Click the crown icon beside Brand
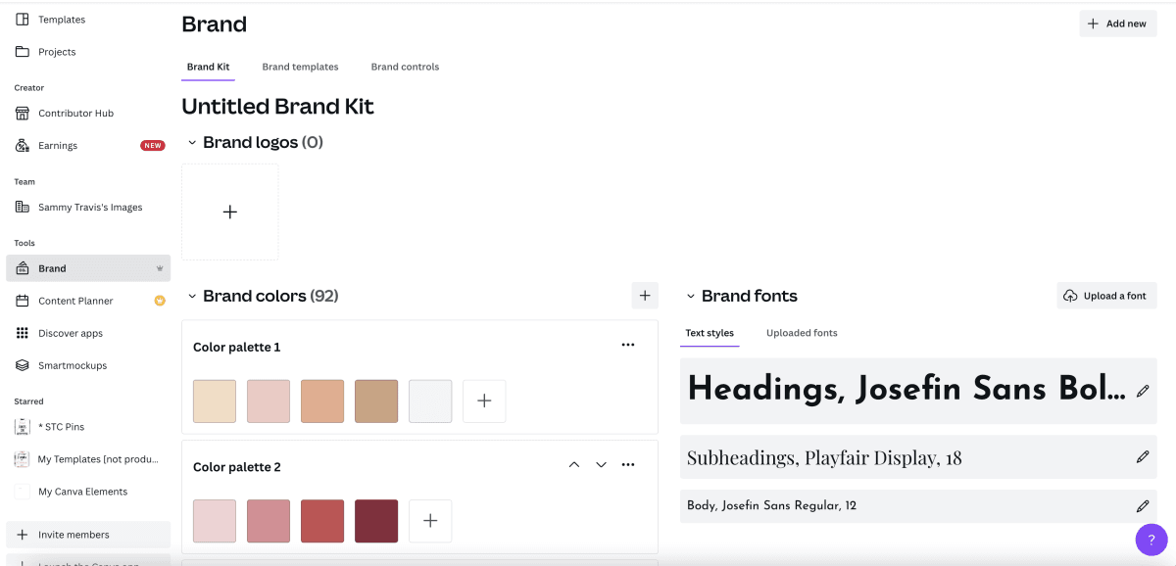 [160, 268]
